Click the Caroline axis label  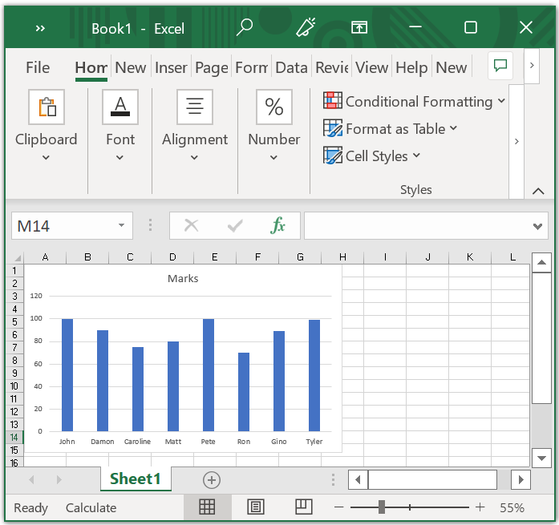(137, 442)
